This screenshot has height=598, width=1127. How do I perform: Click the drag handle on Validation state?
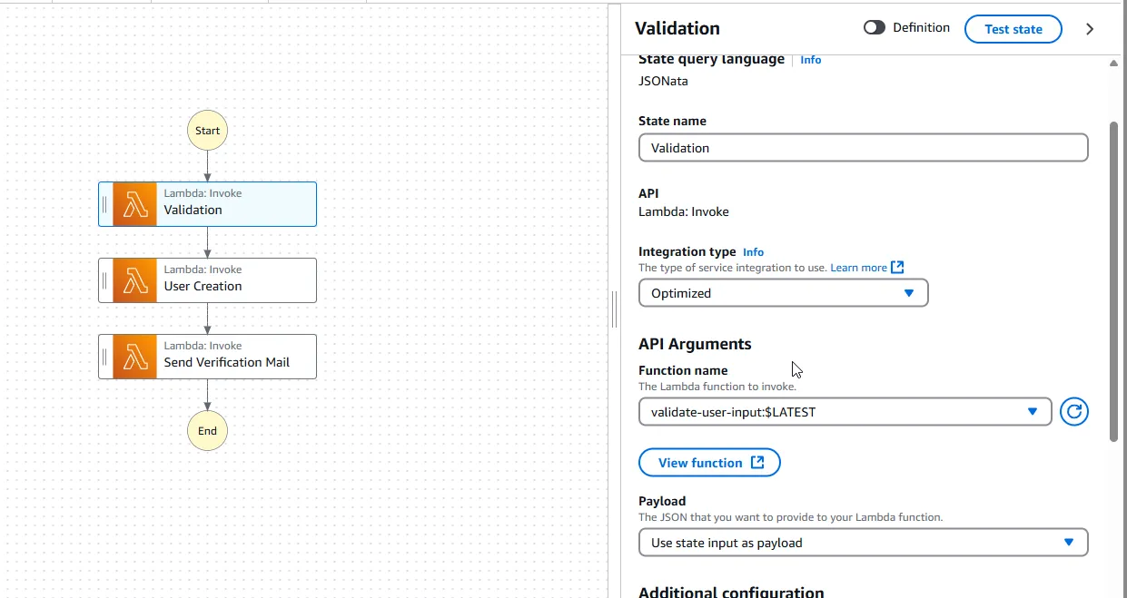[x=104, y=204]
